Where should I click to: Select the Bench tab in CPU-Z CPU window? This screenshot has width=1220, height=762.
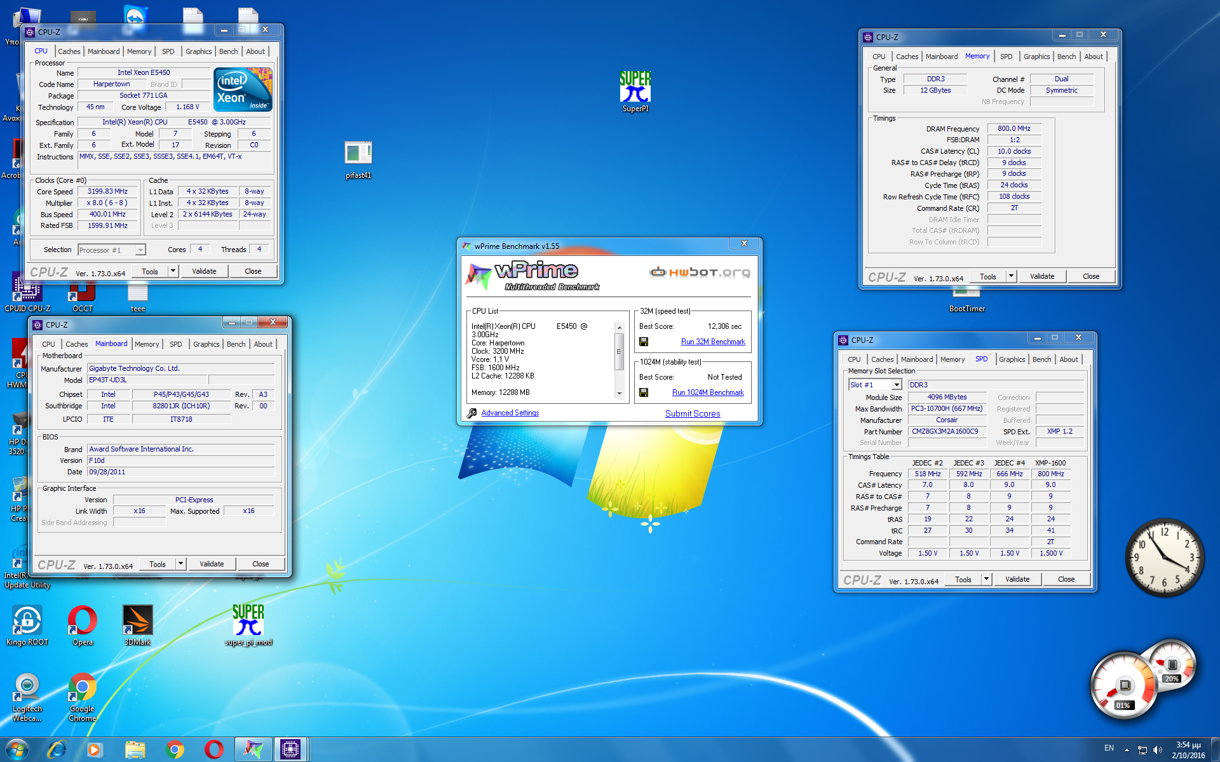click(228, 51)
